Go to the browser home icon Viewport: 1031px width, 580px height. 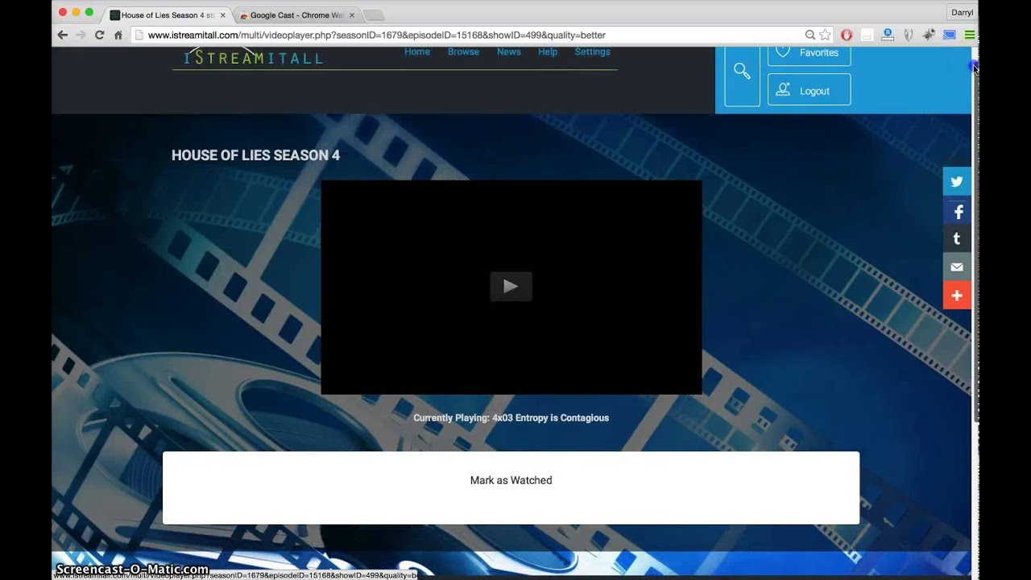(118, 35)
